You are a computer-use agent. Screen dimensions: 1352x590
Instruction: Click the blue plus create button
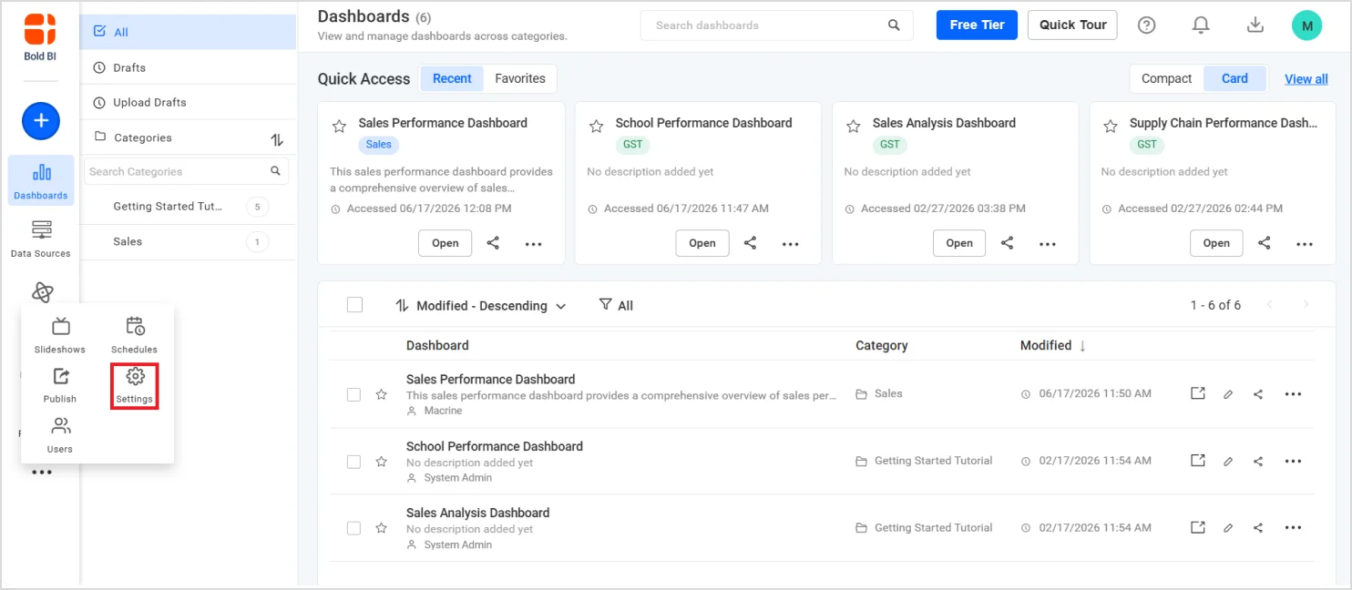41,120
